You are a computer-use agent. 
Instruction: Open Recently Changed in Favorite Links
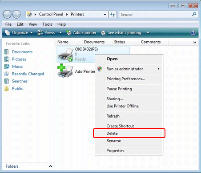tap(28, 74)
